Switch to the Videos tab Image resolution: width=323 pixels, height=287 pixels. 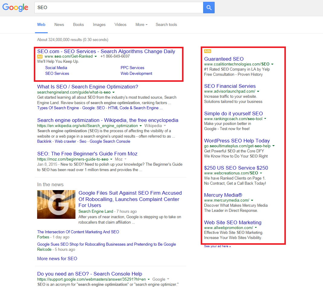[x=120, y=24]
